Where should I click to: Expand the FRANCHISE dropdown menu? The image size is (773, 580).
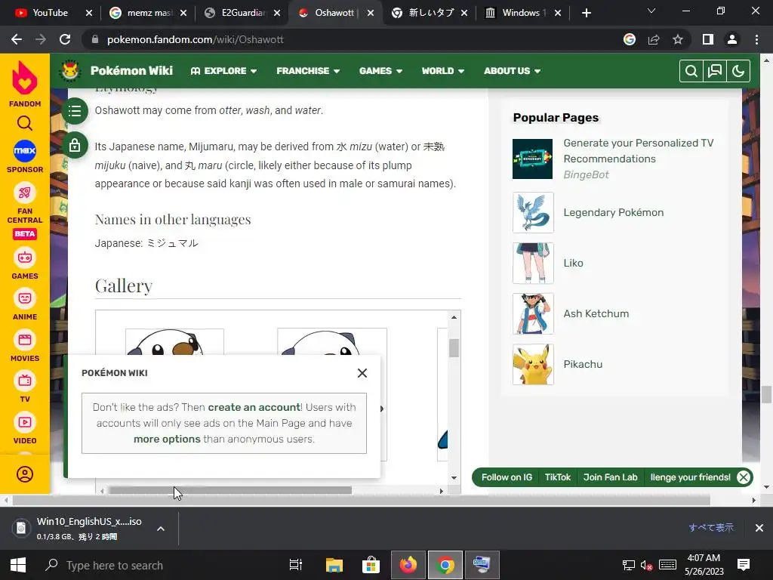pos(308,71)
